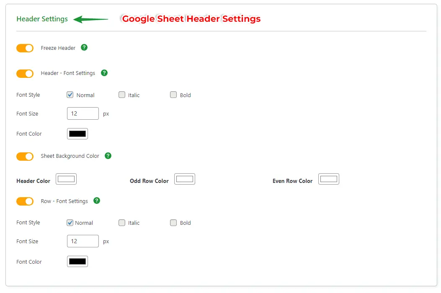Uncheck Normal in row Font Style
The image size is (441, 293).
(x=70, y=223)
